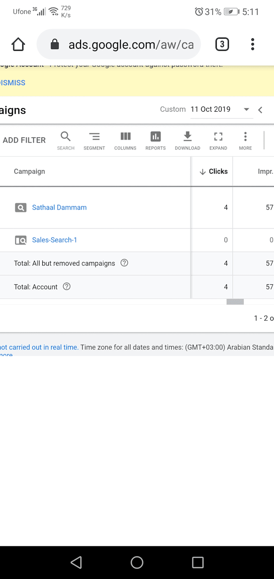
Task: Open the More options in table toolbar
Action: [245, 141]
